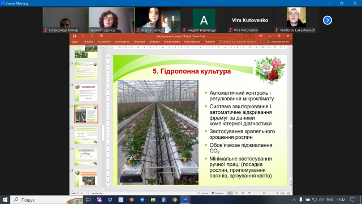
Task: Click the zoom slider in status bar
Action: coord(264,193)
